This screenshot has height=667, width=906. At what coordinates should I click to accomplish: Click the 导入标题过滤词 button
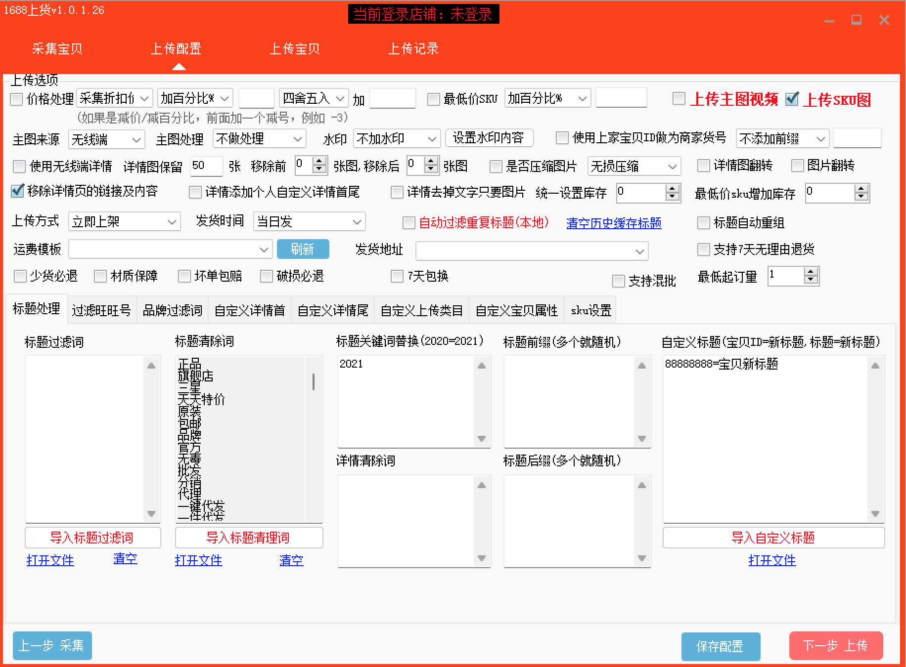[92, 538]
